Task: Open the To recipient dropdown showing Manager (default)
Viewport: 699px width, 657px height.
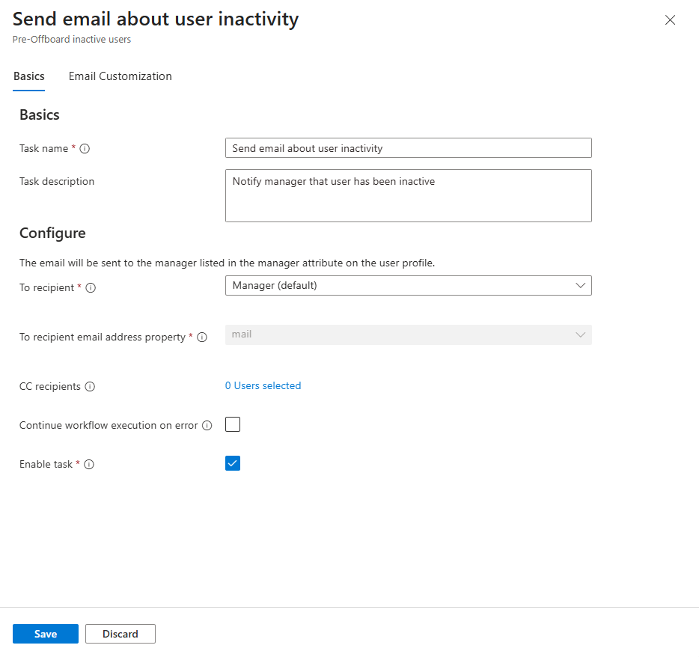Action: (408, 285)
